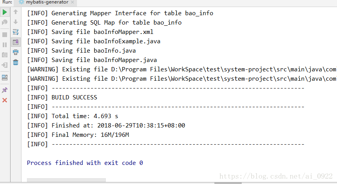Toggle soft-wrap lines in console
This screenshot has width=337, height=184.
tap(16, 32)
